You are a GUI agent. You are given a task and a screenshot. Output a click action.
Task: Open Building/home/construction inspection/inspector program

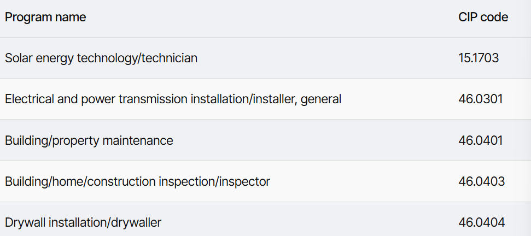pos(137,181)
